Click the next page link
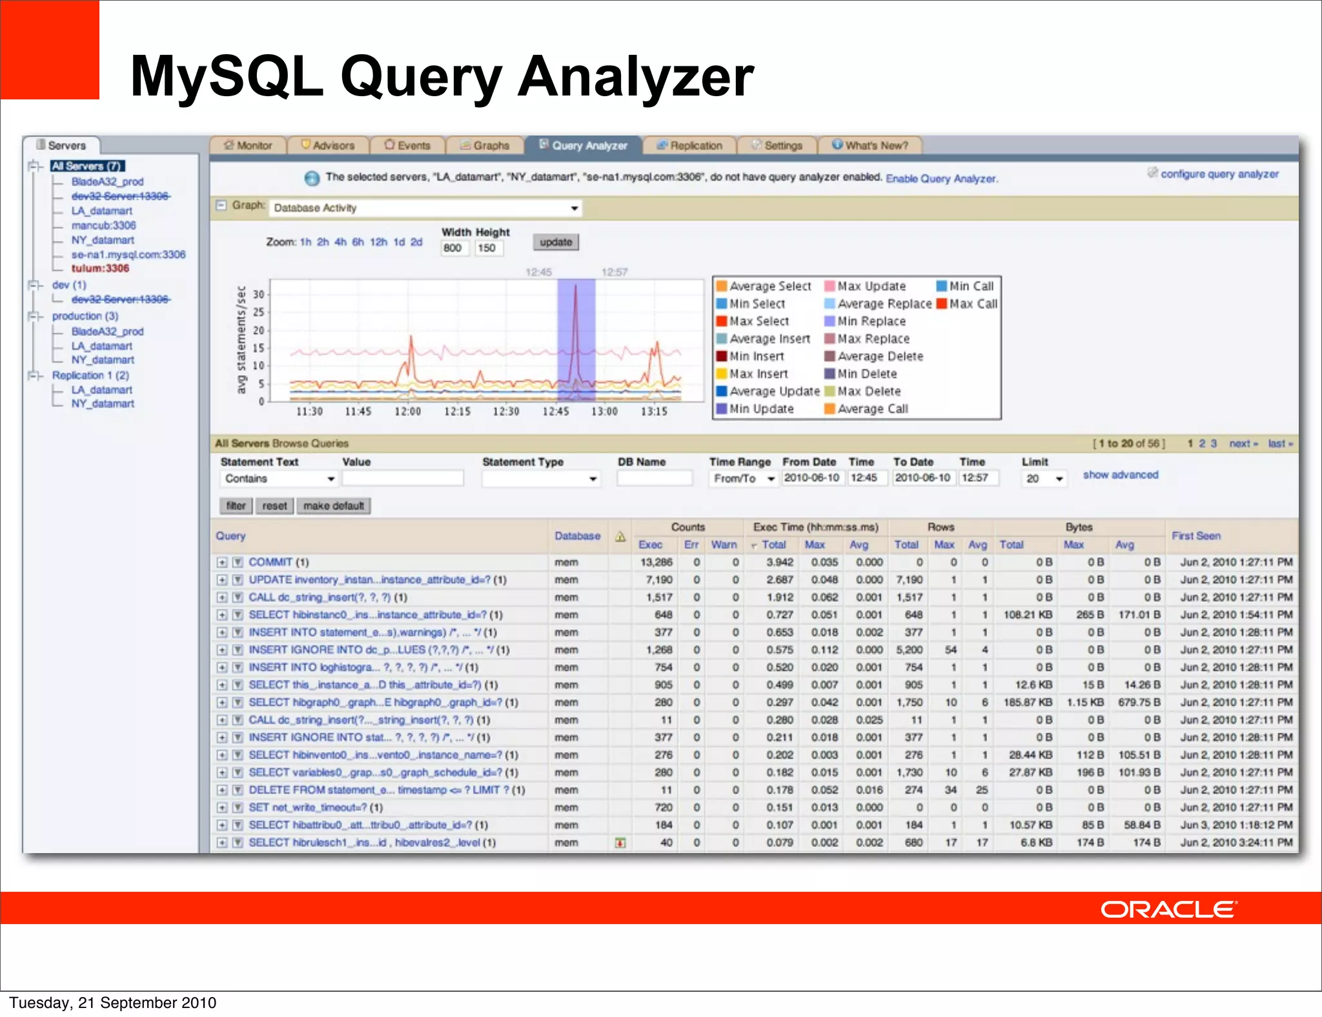Image resolution: width=1322 pixels, height=1017 pixels. pos(1243,443)
